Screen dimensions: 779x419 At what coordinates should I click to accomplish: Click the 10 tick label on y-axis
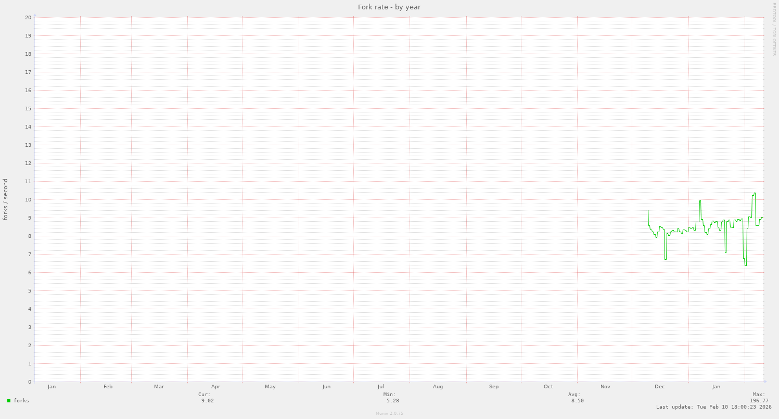pyautogui.click(x=28, y=200)
